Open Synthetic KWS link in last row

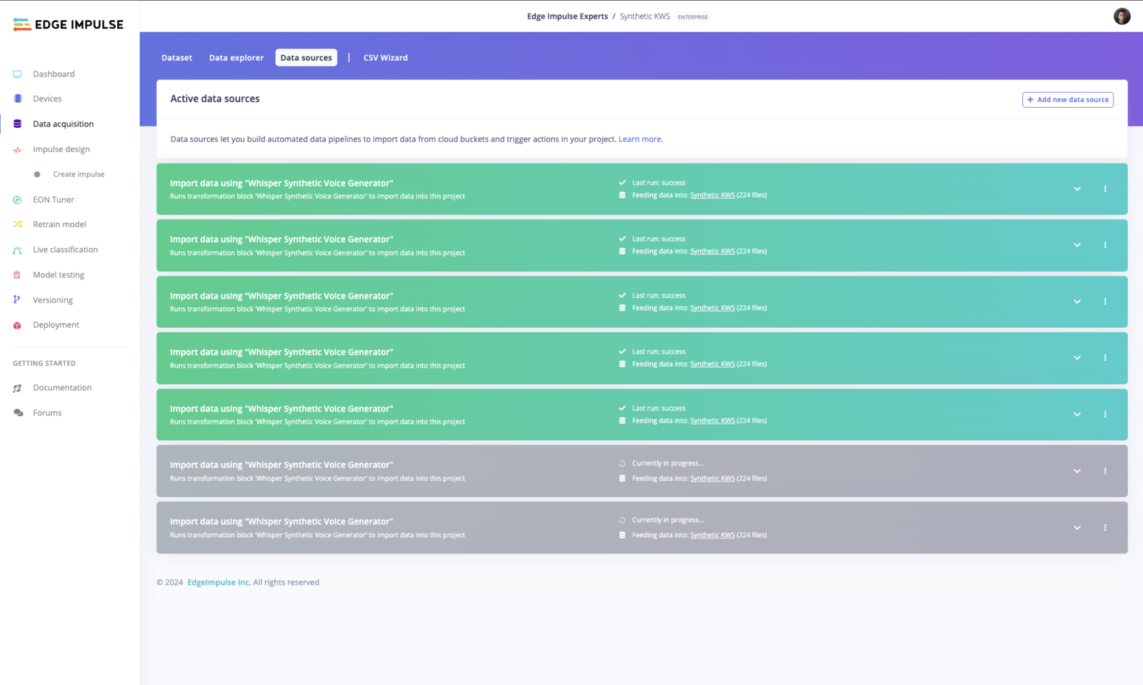(x=712, y=535)
